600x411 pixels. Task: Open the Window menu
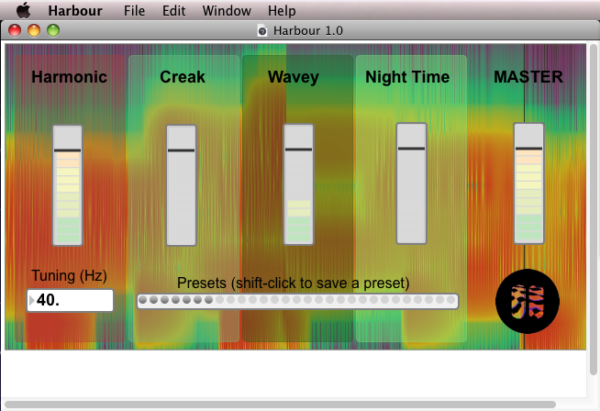pyautogui.click(x=227, y=11)
